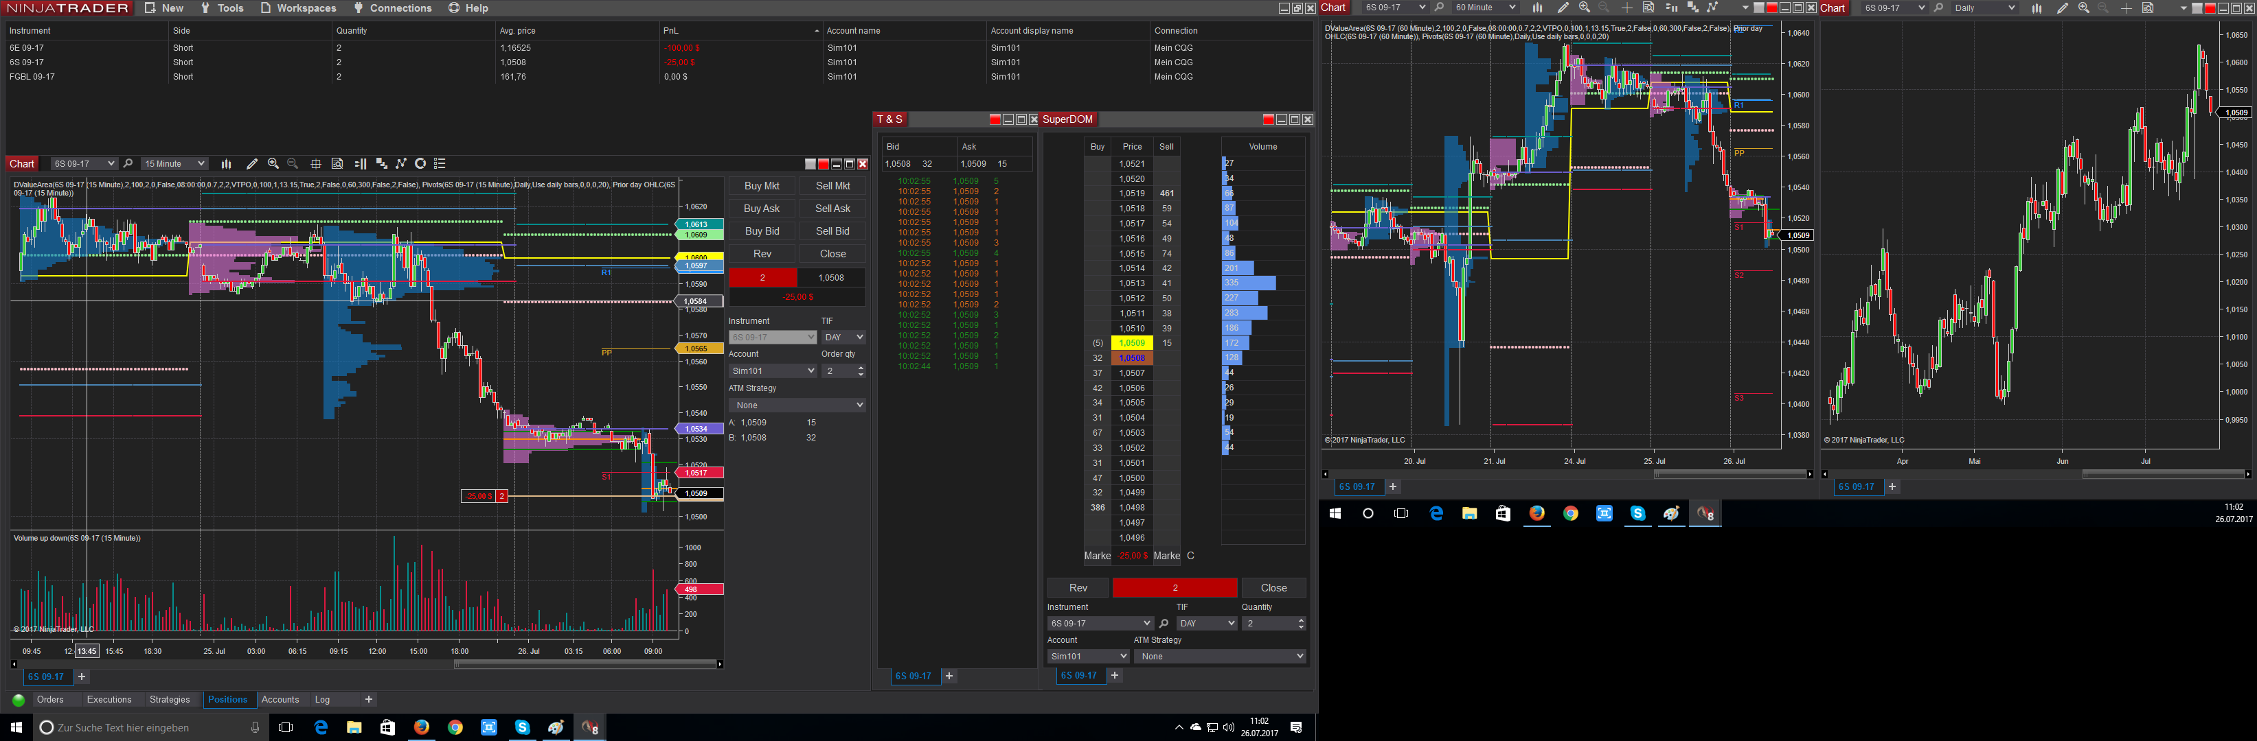Expand Chart Trader TIF DAY dropdown
This screenshot has height=741, width=2257.
(x=843, y=337)
